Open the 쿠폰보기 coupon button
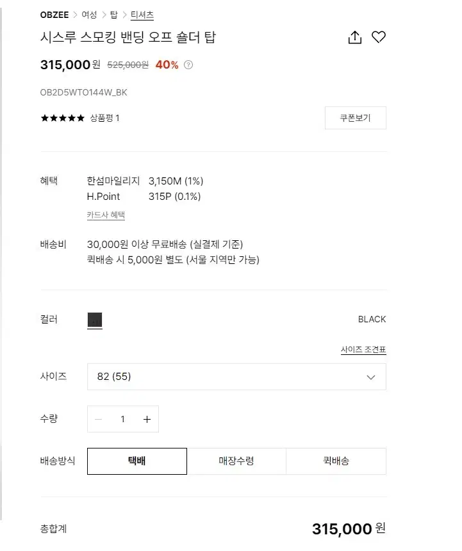Viewport: 462px width, 551px height. 355,118
